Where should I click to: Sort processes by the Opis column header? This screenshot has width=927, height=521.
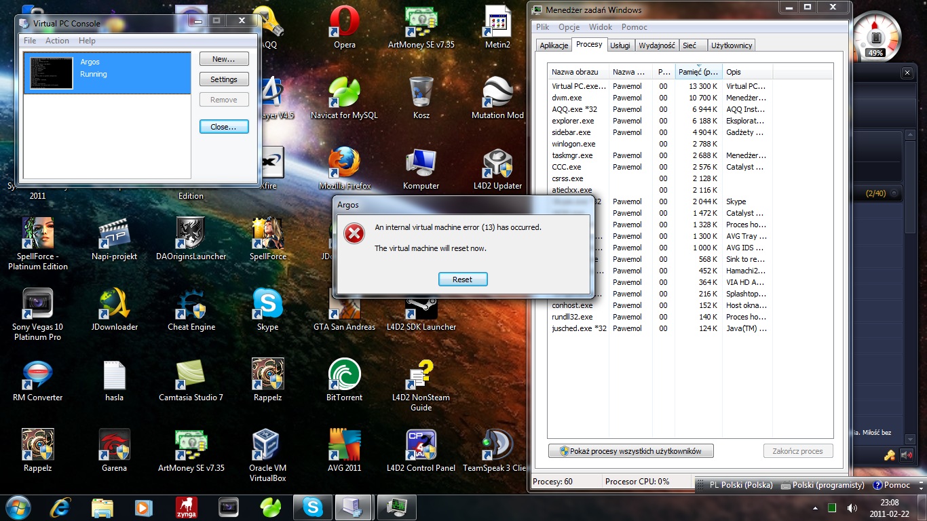coord(747,72)
